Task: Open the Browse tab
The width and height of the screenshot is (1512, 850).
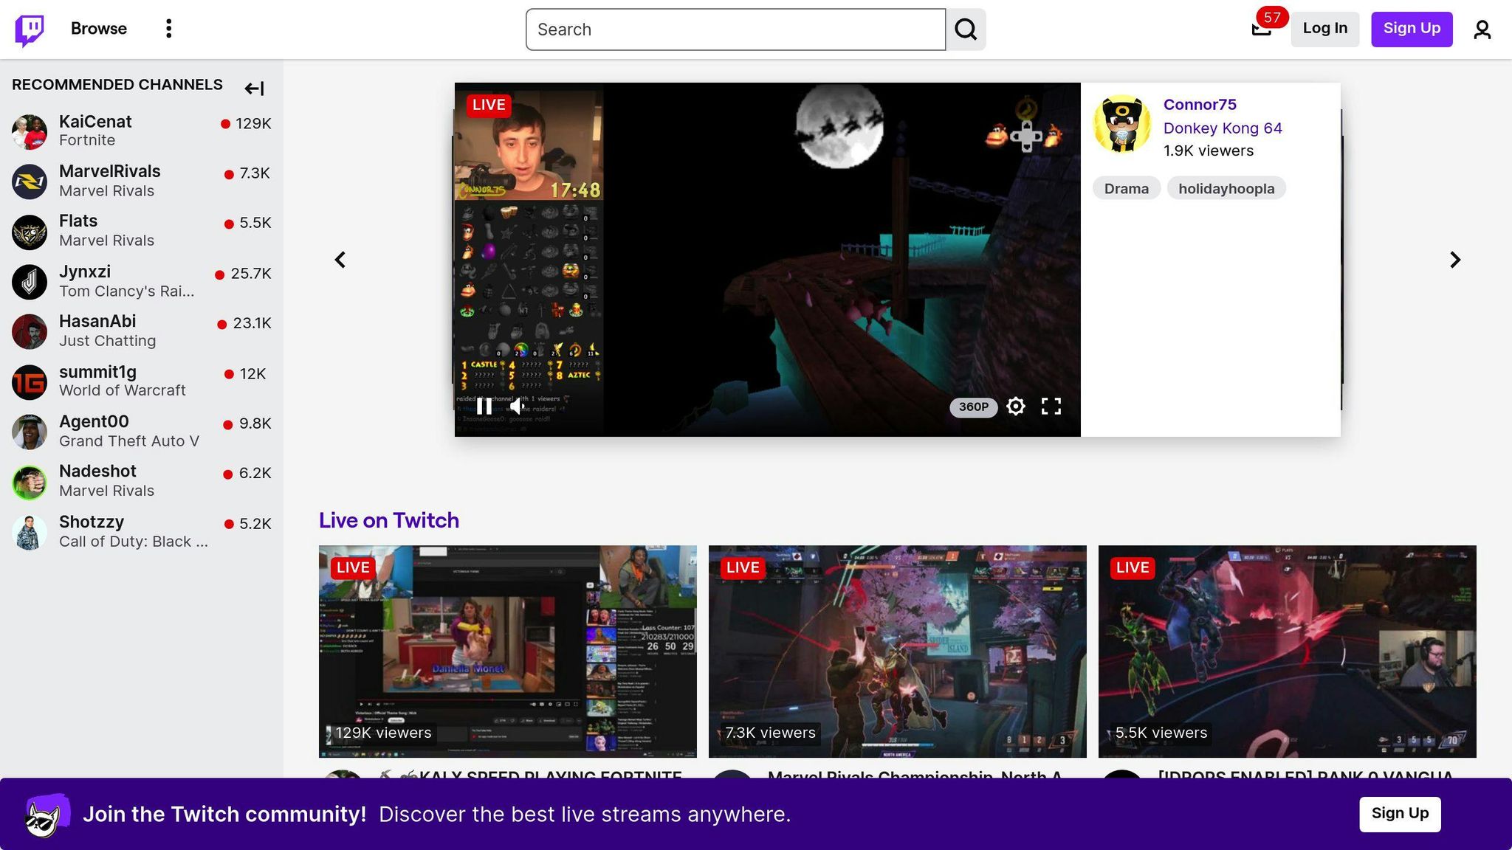Action: (99, 29)
